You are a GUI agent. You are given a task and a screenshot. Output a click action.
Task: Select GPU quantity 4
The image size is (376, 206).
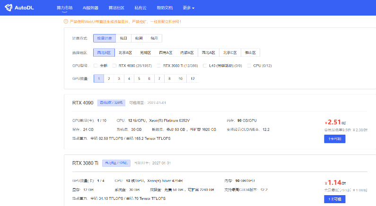(129, 78)
